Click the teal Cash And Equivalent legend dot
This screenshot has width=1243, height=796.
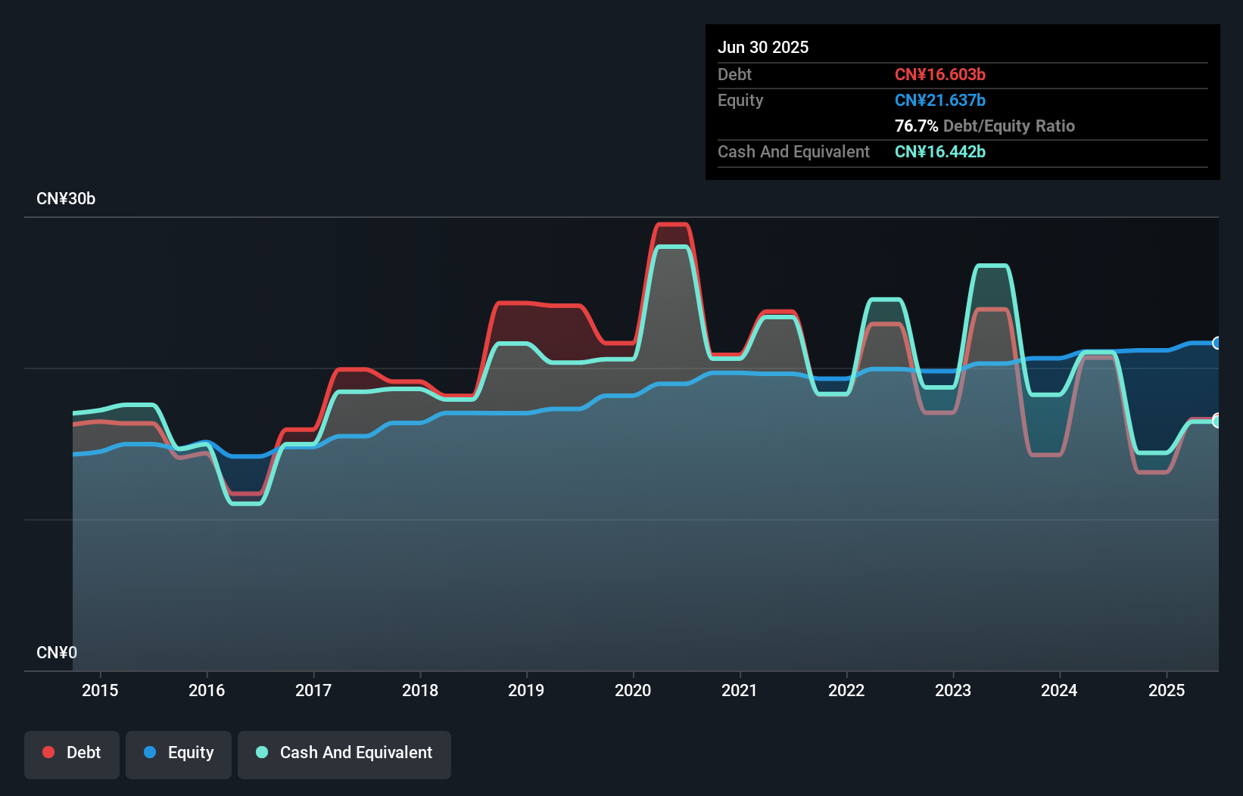point(260,753)
